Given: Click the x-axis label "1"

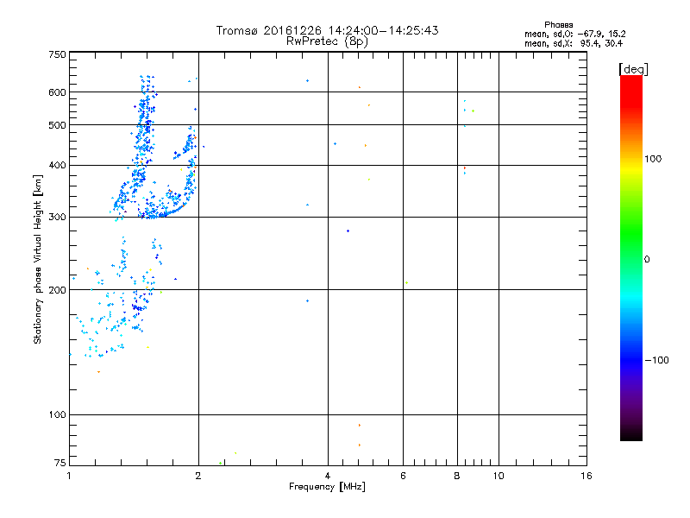Looking at the screenshot, I should [x=69, y=476].
